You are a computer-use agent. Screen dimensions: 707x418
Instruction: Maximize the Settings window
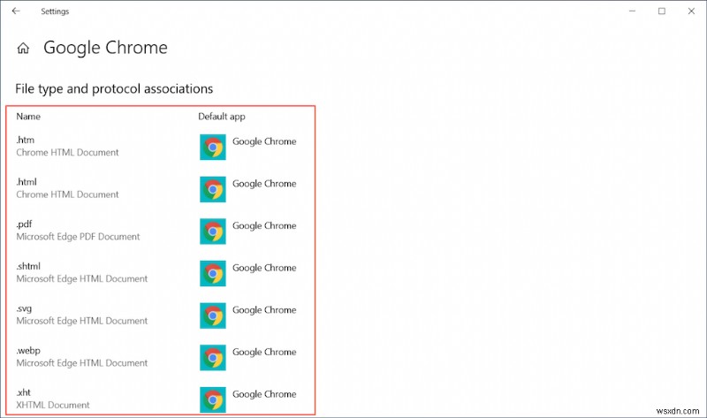coord(661,11)
